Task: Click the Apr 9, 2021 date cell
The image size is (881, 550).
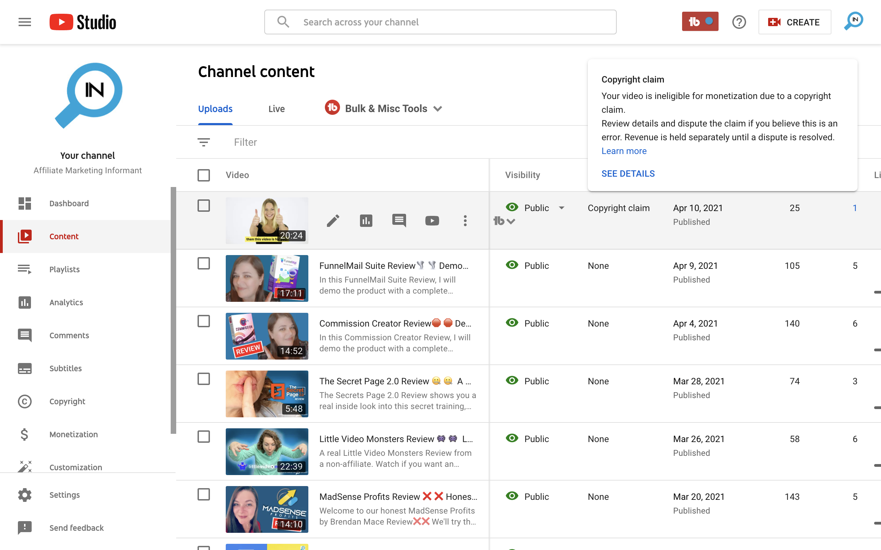Action: coord(695,265)
